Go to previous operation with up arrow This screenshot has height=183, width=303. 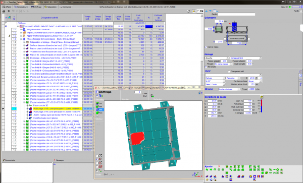pyautogui.click(x=206, y=11)
